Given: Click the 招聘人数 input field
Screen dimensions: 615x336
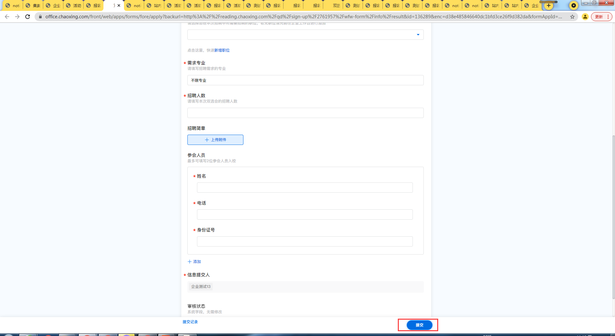Looking at the screenshot, I should click(305, 113).
